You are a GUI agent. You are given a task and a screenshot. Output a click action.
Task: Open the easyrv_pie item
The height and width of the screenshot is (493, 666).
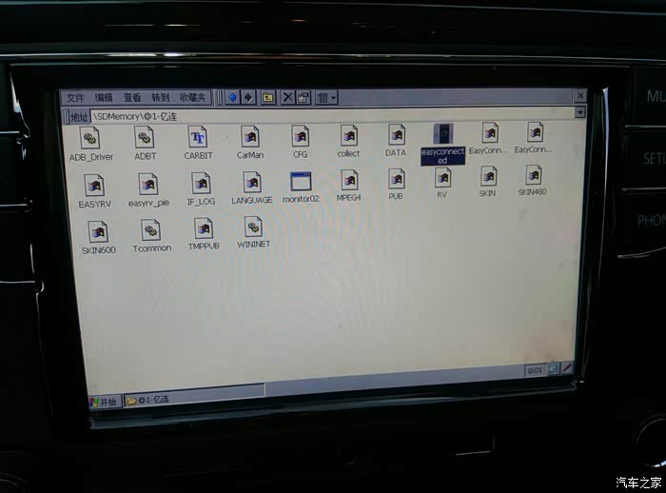[148, 190]
